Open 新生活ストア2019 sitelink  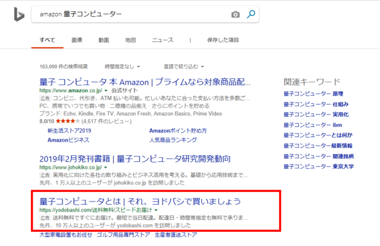tap(69, 131)
